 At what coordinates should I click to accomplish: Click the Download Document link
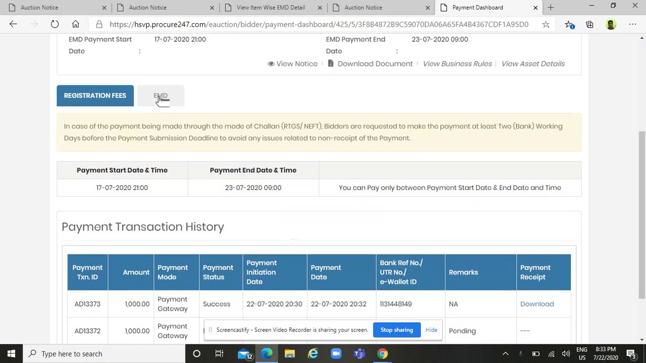370,64
